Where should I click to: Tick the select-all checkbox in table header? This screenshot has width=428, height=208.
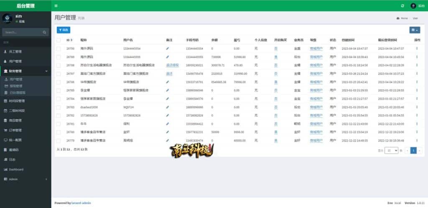59,40
